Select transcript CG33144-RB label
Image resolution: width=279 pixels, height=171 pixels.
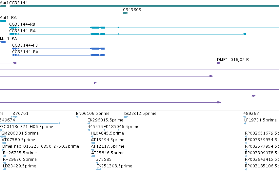22,24
